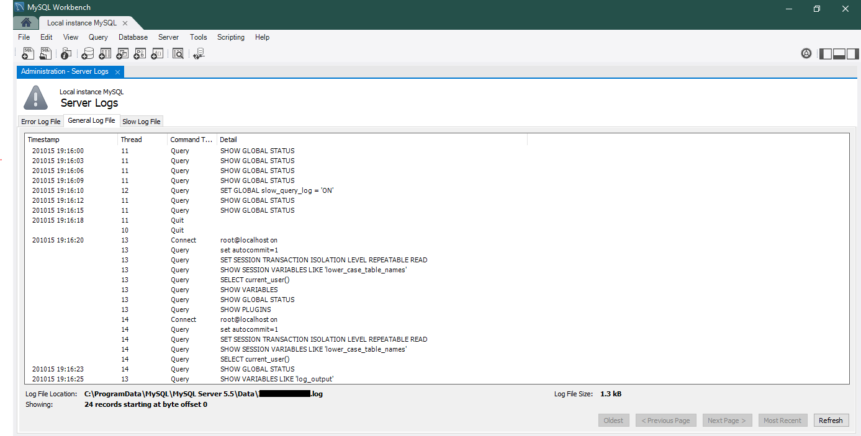Select the General Log File tab
Image resolution: width=861 pixels, height=436 pixels.
point(91,120)
